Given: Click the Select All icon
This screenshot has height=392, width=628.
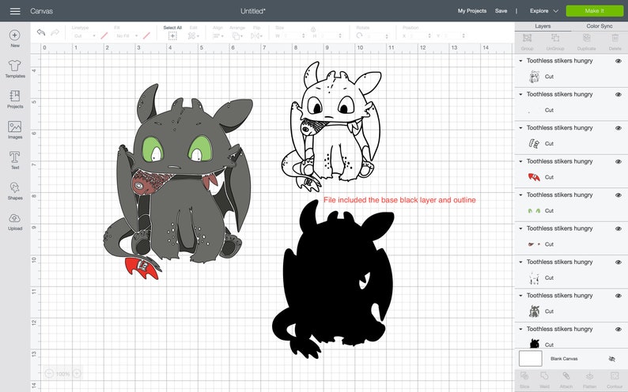Looking at the screenshot, I should click(x=172, y=36).
